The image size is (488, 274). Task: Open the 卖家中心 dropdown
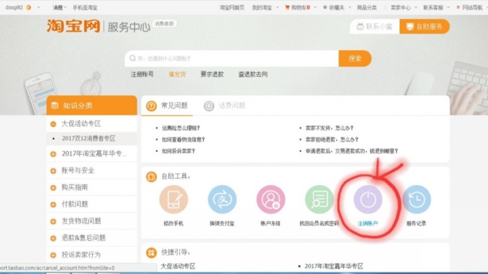[x=403, y=8]
